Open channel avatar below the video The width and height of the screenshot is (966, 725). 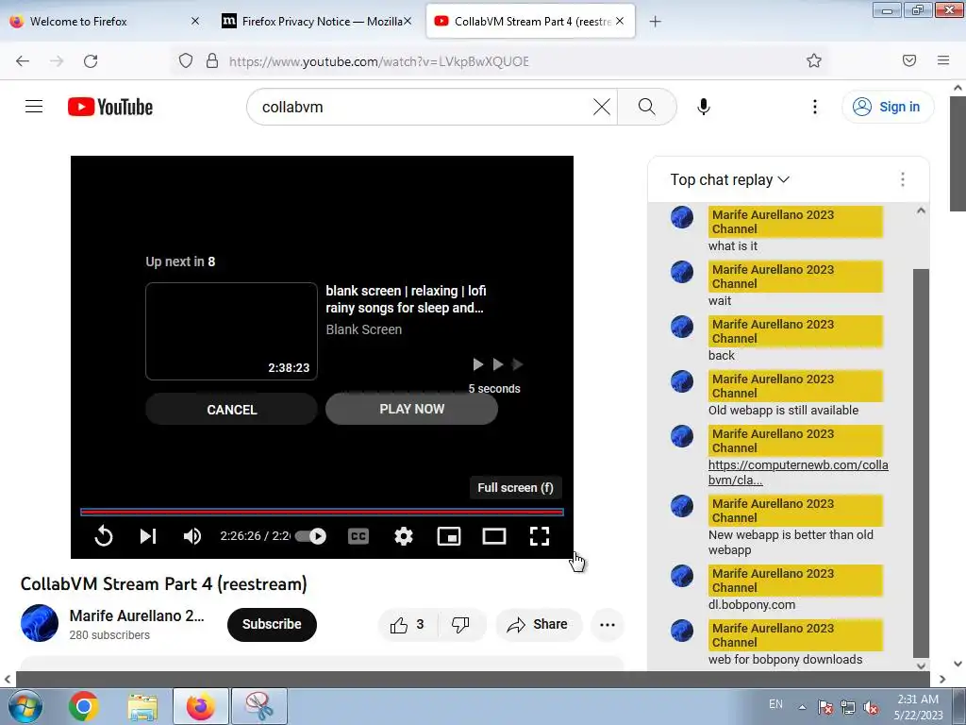point(40,623)
